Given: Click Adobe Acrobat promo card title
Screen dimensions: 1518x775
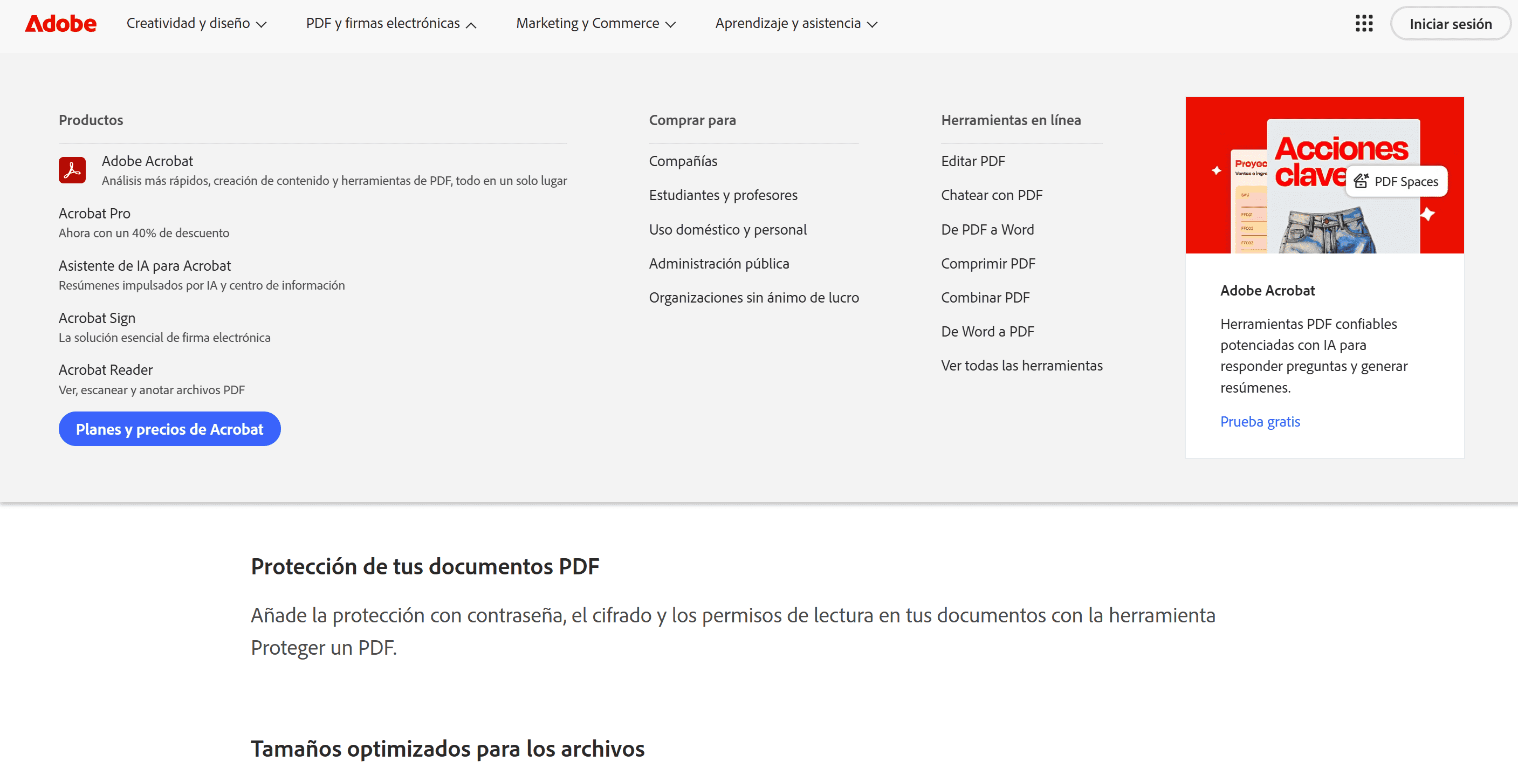Looking at the screenshot, I should pos(1268,291).
